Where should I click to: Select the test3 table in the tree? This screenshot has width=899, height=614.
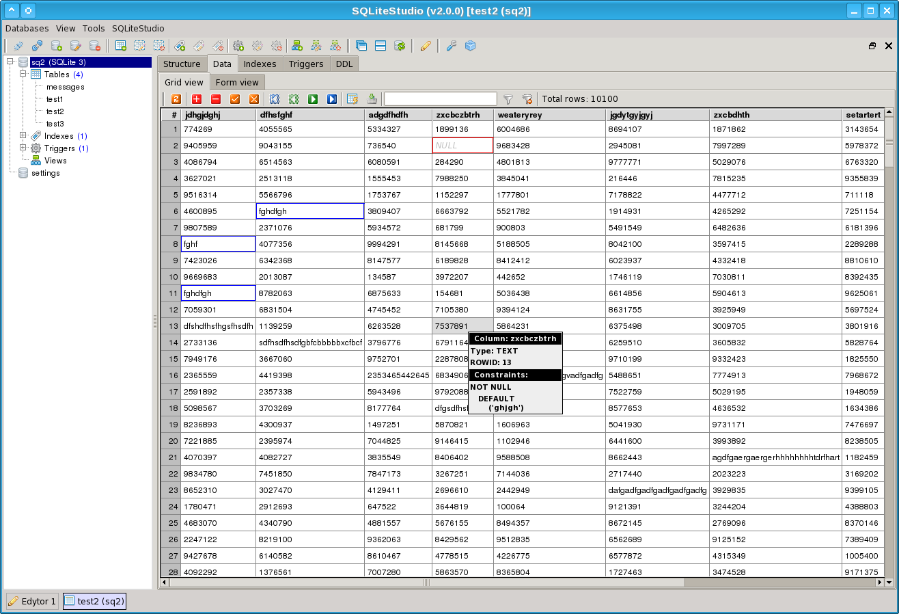pyautogui.click(x=55, y=124)
